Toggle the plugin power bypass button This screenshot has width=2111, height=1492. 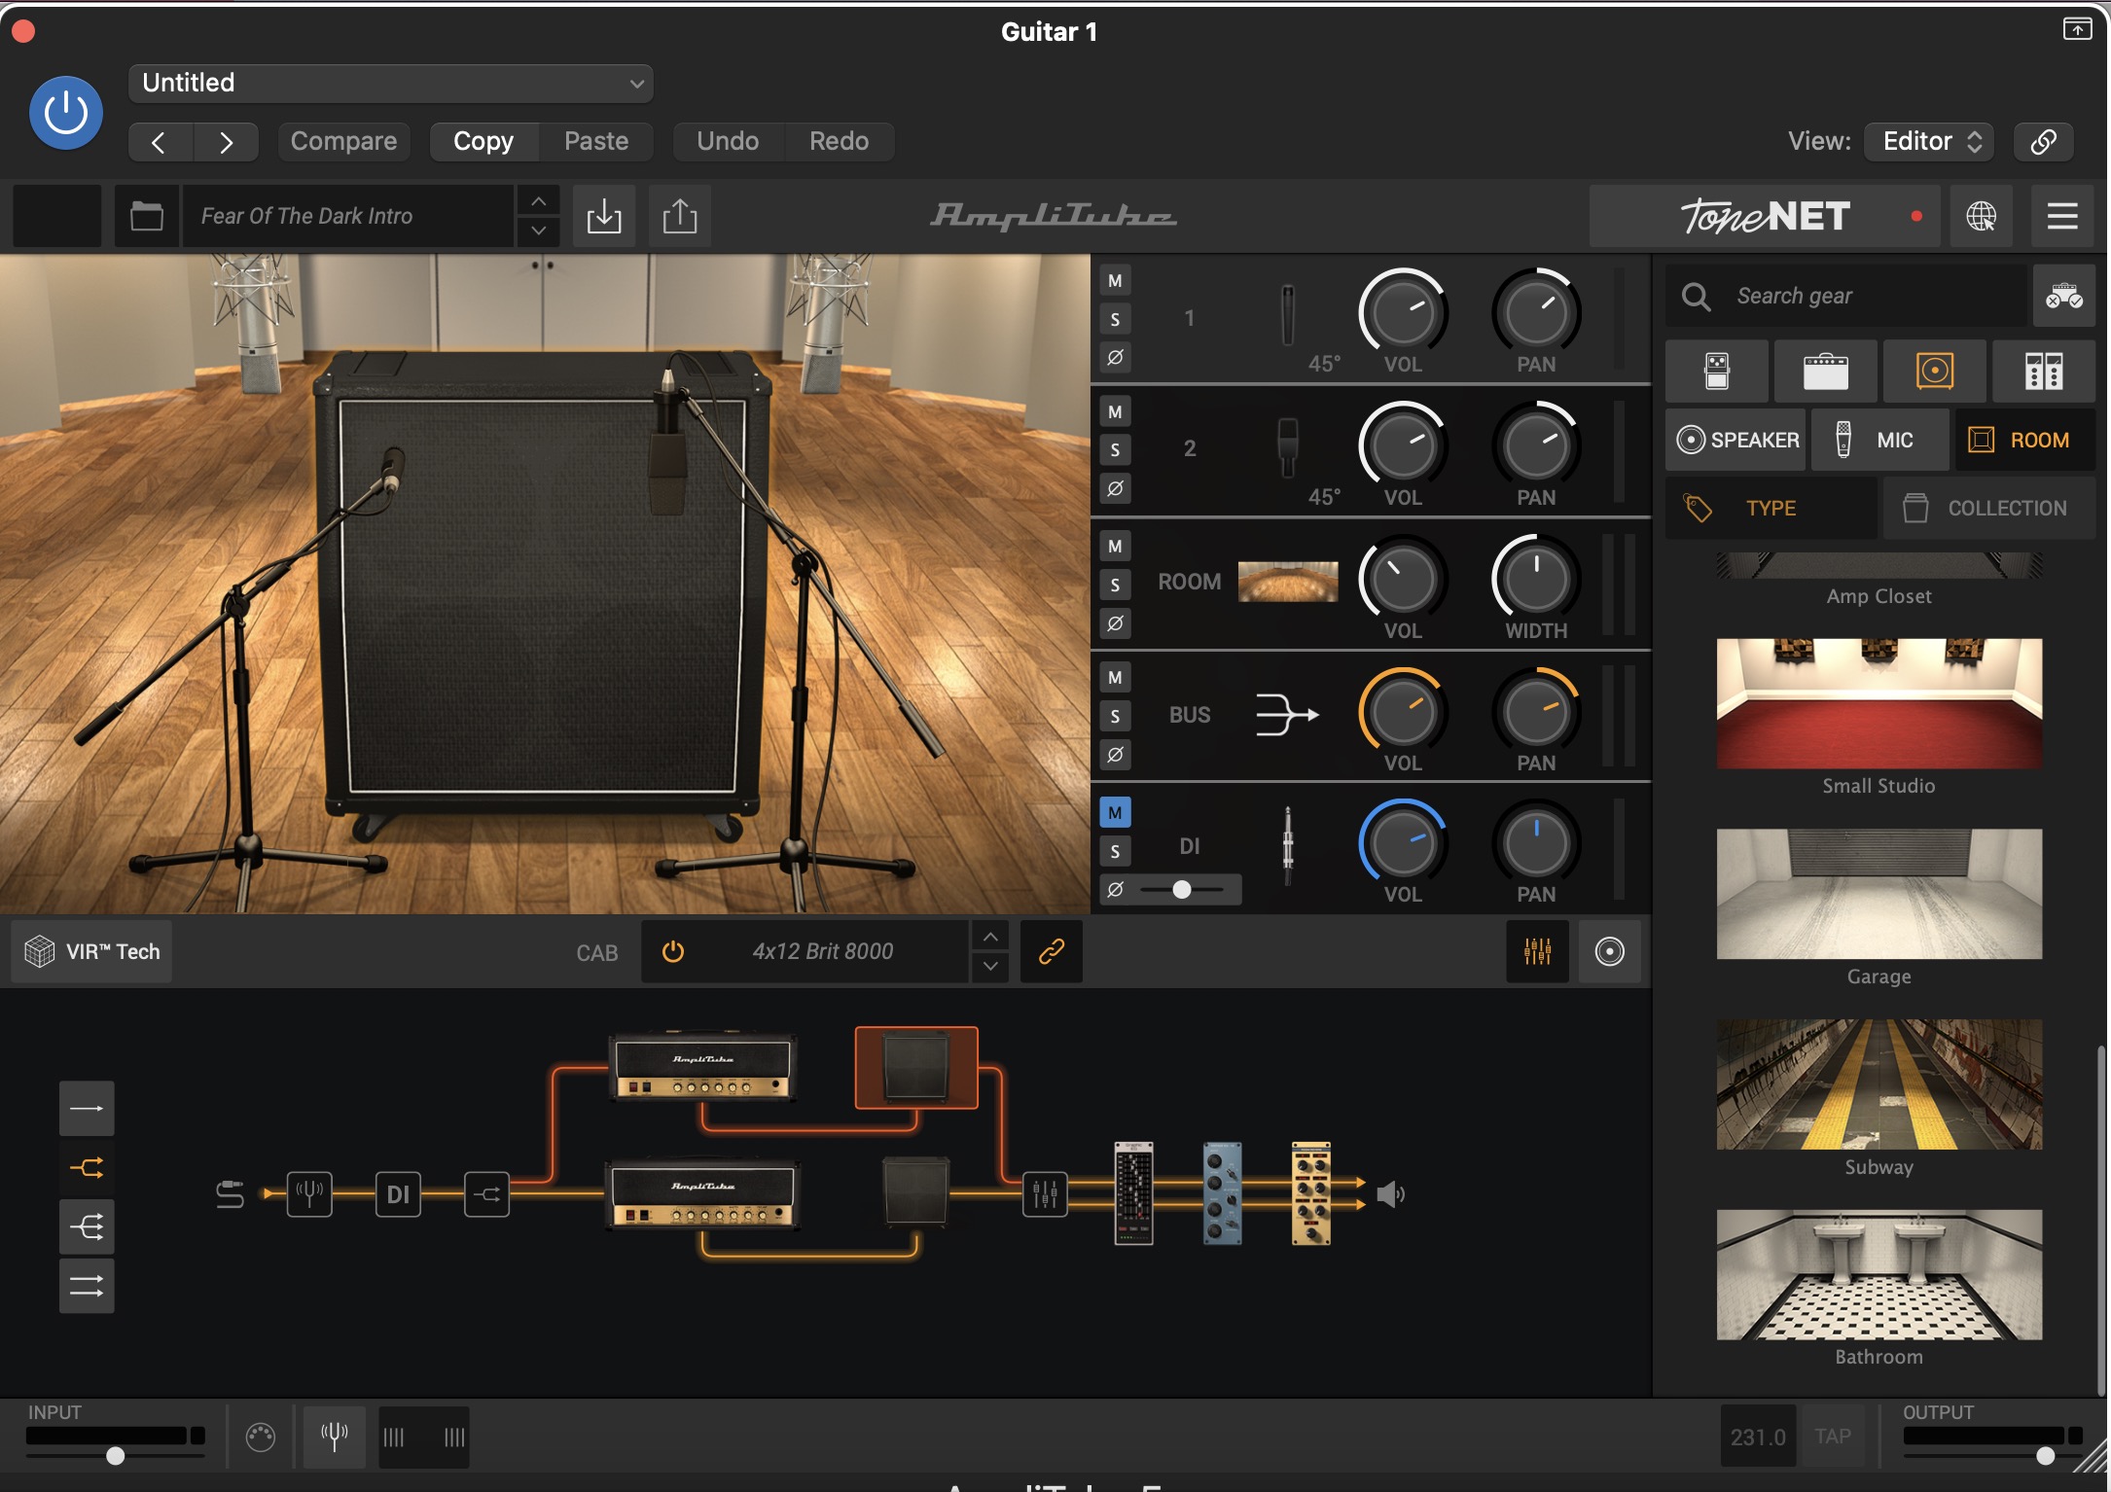tap(66, 114)
